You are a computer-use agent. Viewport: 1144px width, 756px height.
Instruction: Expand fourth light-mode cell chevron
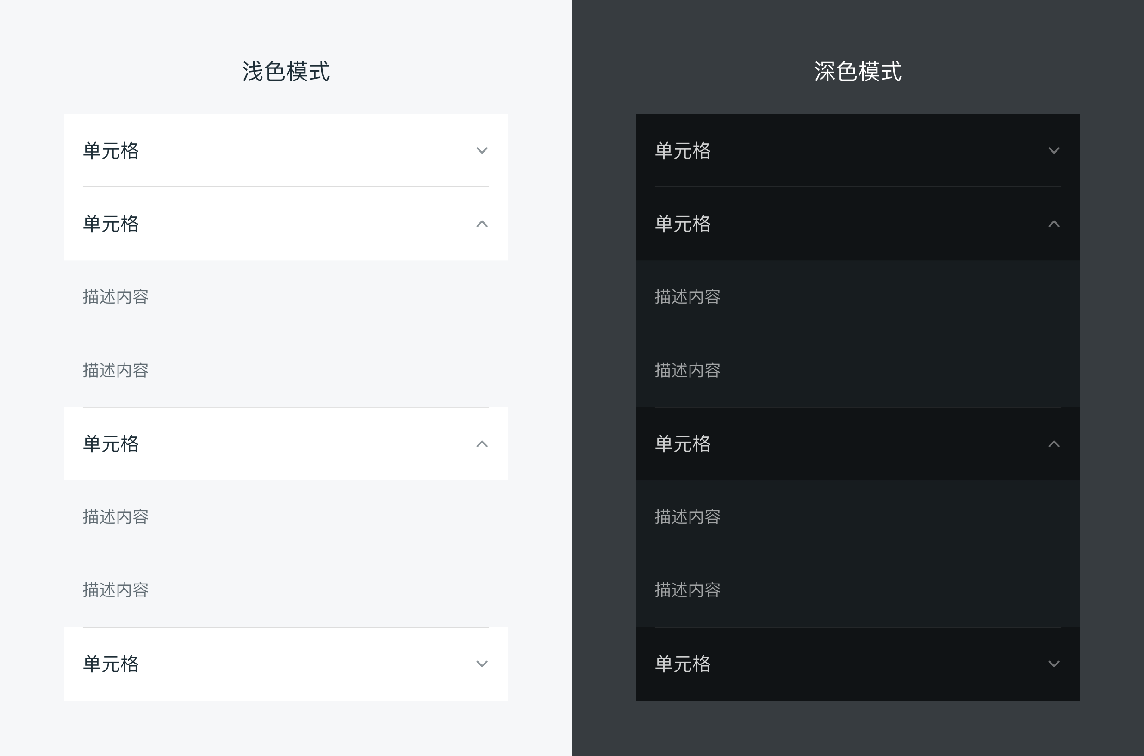[x=482, y=664]
